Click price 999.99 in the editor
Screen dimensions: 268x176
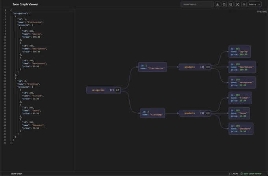(x=36, y=37)
